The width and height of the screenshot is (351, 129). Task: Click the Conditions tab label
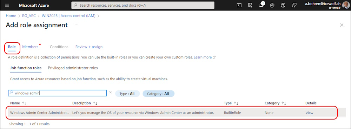coord(59,47)
